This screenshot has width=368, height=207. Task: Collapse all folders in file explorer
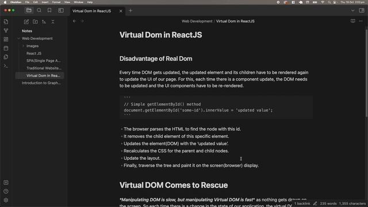53,22
